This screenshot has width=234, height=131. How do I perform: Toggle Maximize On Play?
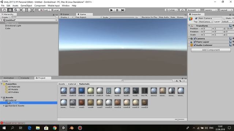point(150,17)
